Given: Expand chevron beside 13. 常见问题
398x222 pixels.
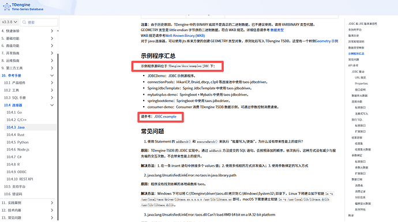Looking at the screenshot, I should (x=52, y=218).
